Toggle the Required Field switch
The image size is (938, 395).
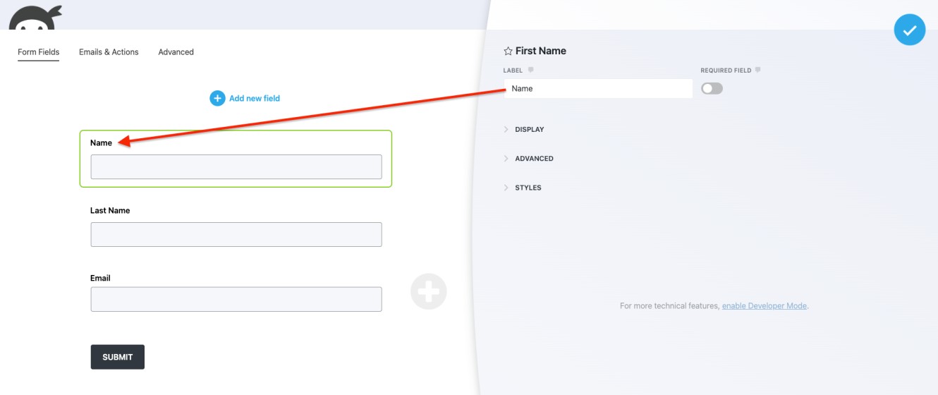point(712,88)
